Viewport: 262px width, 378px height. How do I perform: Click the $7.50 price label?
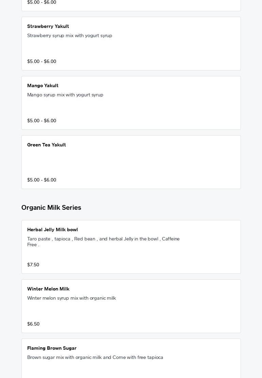click(33, 265)
